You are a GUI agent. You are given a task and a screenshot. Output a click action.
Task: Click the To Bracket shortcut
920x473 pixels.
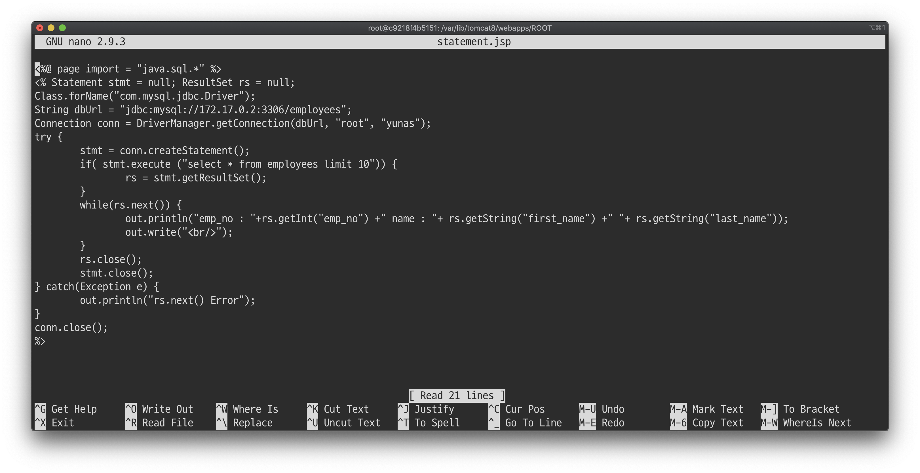tap(800, 409)
